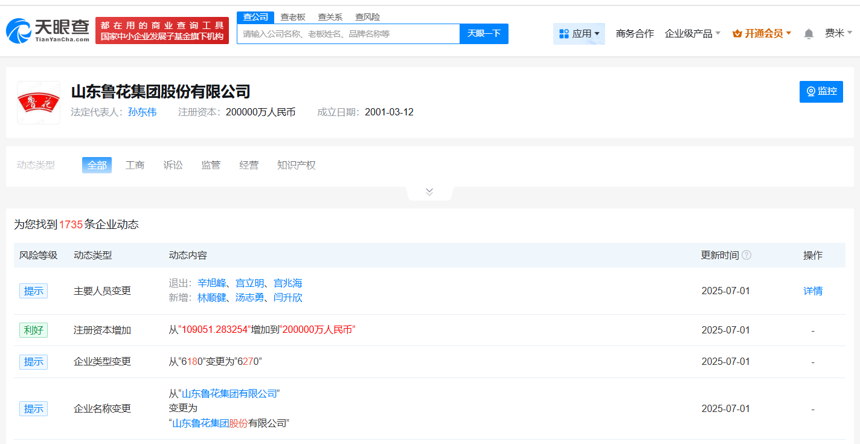The height and width of the screenshot is (444, 860).
Task: Click the 鲁花 company logo thumbnail
Action: 39,103
